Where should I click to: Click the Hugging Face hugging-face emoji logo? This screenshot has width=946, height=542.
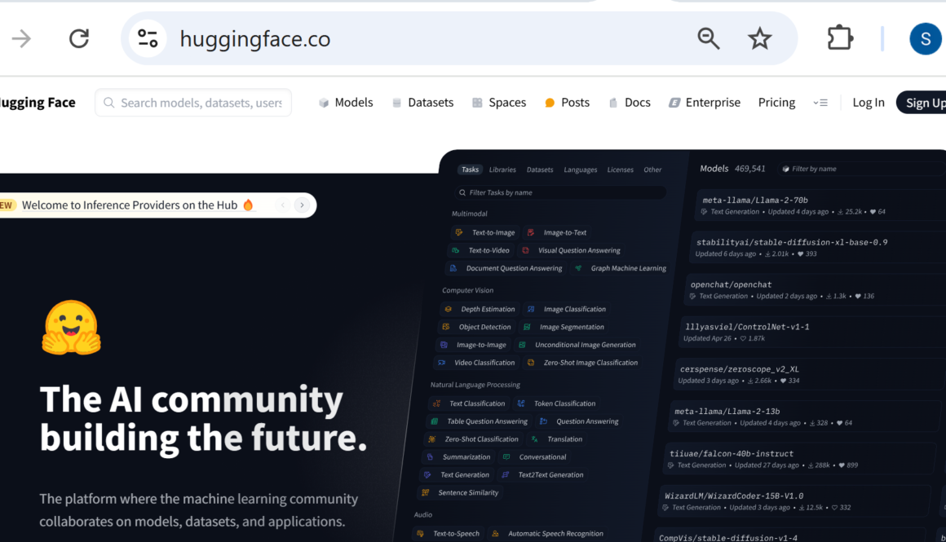71,327
